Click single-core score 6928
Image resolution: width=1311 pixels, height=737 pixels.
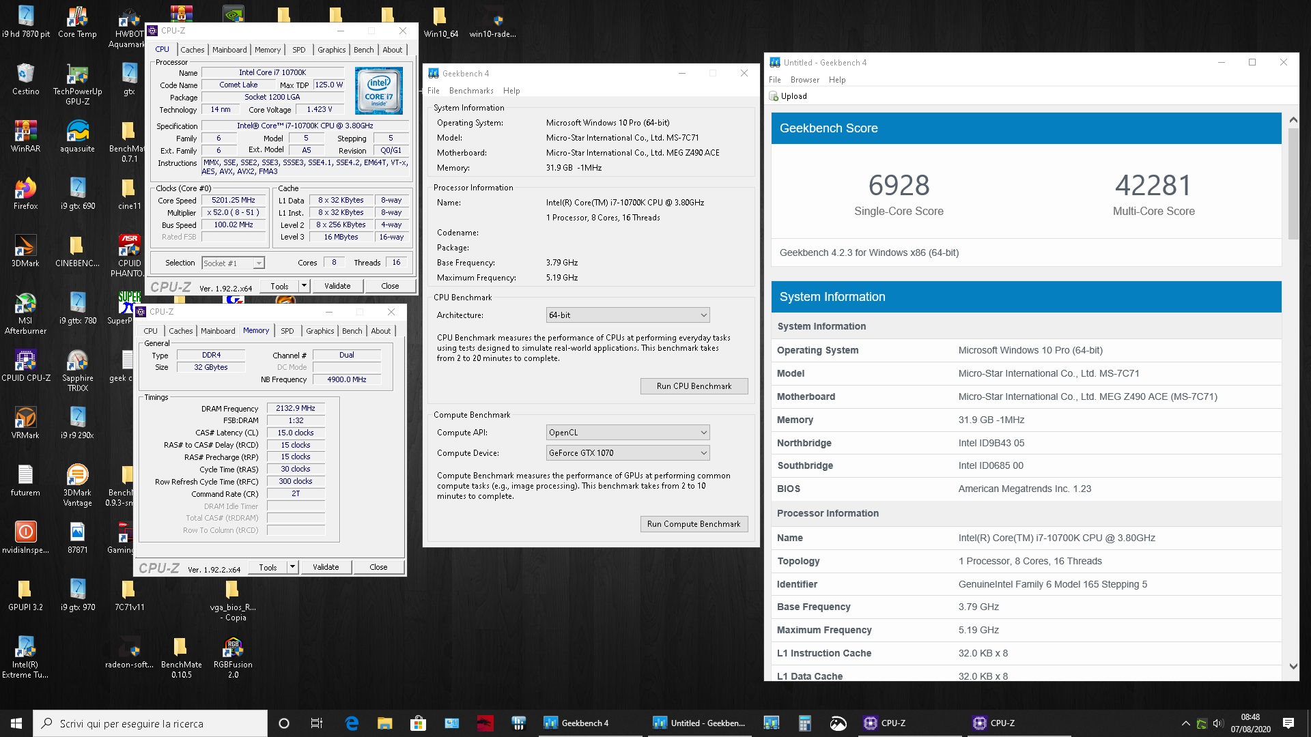pos(899,185)
